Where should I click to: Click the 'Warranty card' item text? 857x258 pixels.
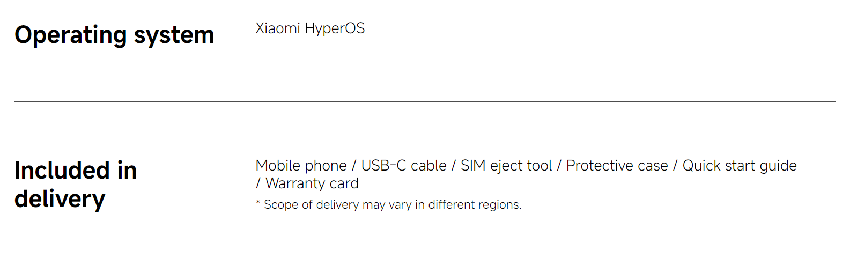click(x=312, y=183)
